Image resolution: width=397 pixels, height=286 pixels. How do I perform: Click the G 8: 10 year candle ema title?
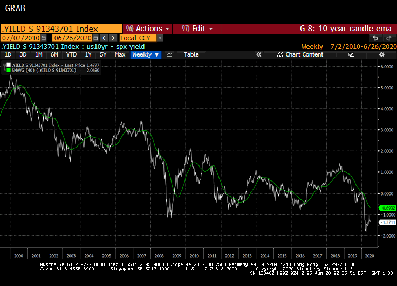click(346, 29)
